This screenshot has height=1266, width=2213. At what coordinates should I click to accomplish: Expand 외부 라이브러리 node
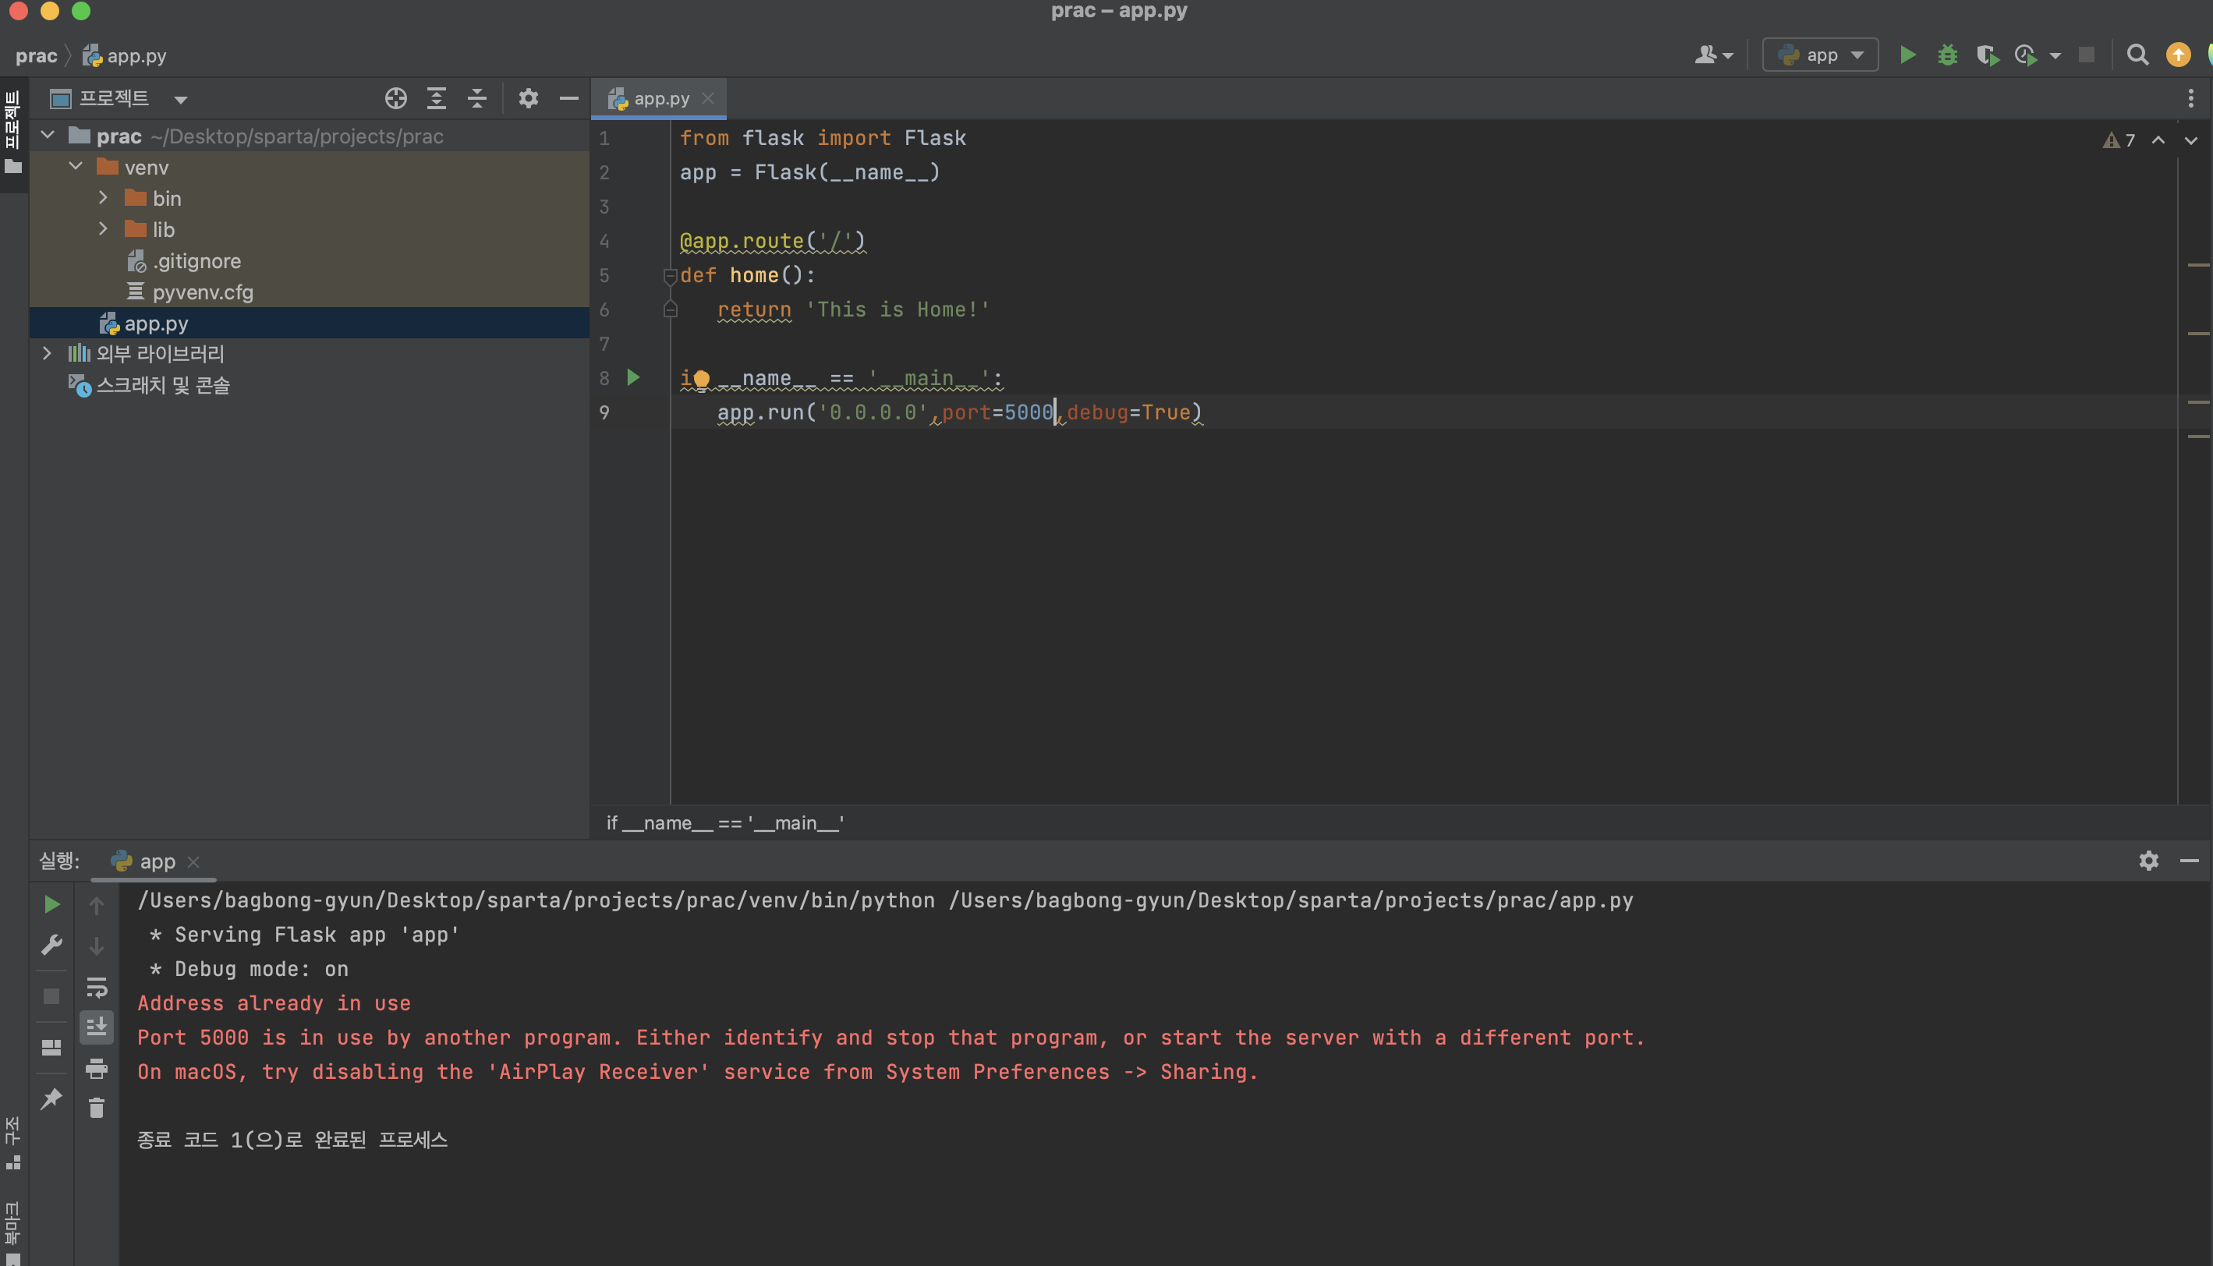point(48,353)
